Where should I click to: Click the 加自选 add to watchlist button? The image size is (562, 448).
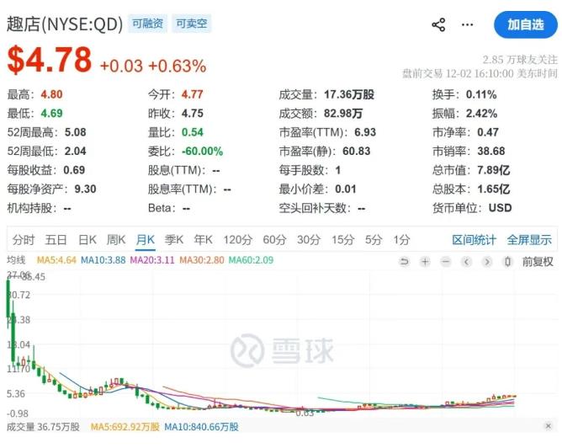click(x=526, y=24)
